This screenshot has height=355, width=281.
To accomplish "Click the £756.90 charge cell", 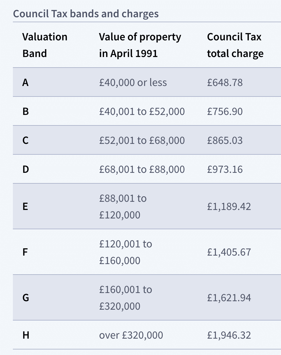I will tap(225, 111).
